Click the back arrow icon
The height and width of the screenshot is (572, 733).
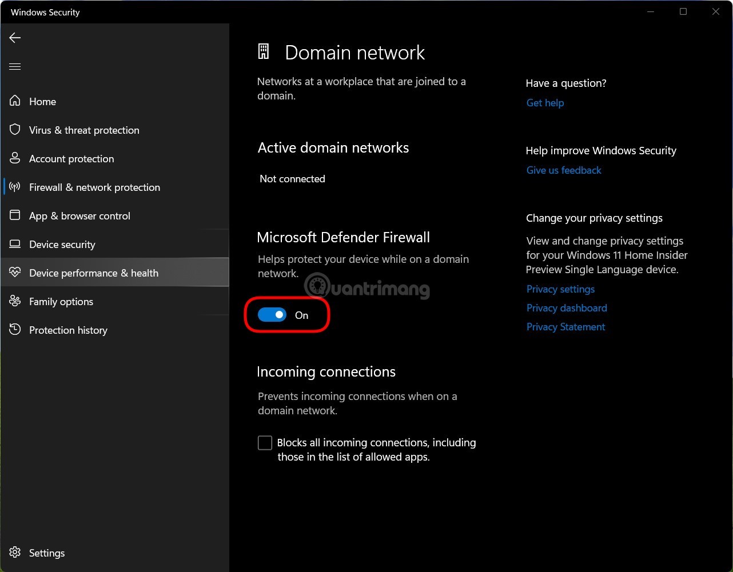[x=15, y=38]
